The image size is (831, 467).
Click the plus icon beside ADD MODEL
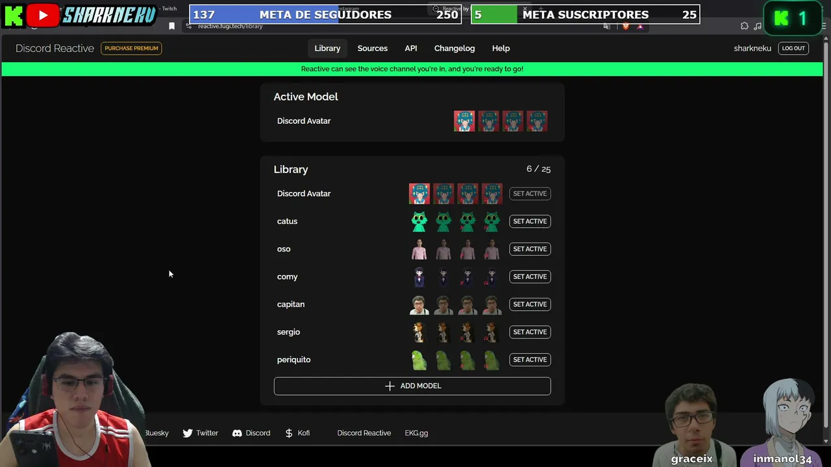tap(390, 386)
